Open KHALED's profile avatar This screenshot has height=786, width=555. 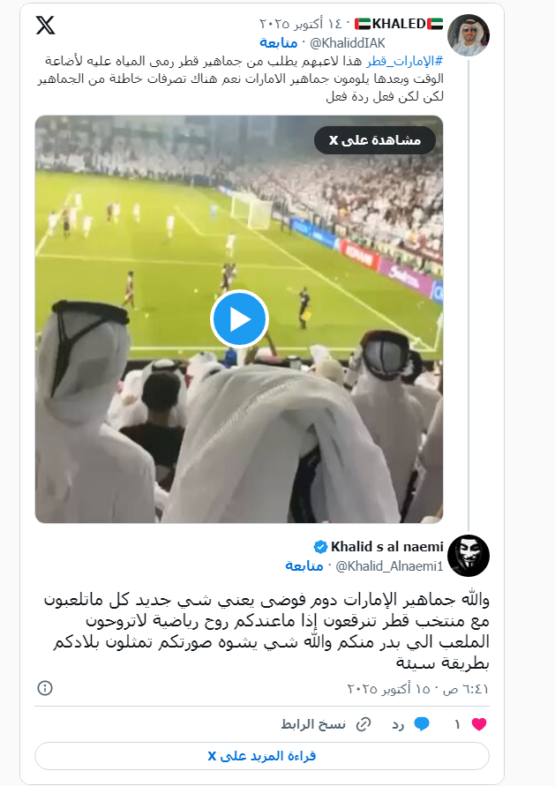coord(469,34)
